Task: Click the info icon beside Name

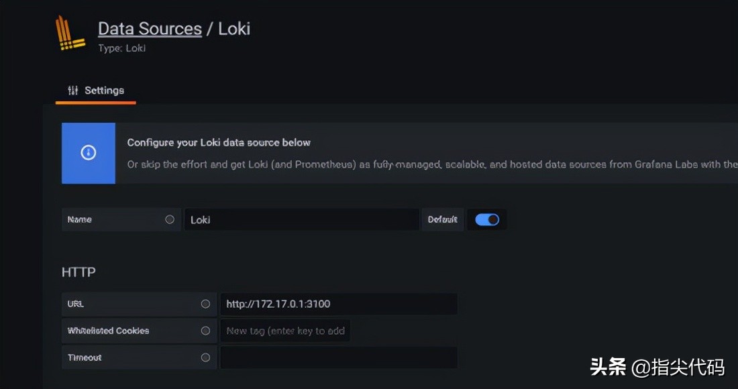Action: (x=170, y=219)
